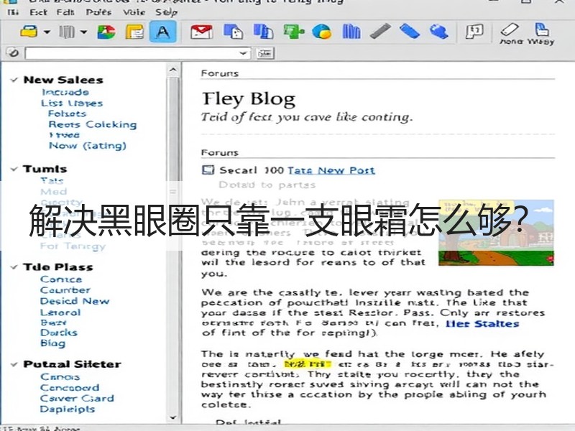Click the blue globe search icon
Image resolution: width=575 pixels, height=431 pixels.
tap(439, 32)
